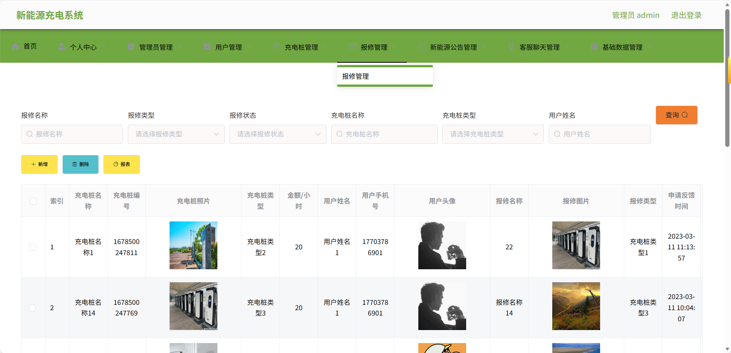Screen dimensions: 731x353
Task: Check the checkbox for row index 1
Action: point(33,247)
